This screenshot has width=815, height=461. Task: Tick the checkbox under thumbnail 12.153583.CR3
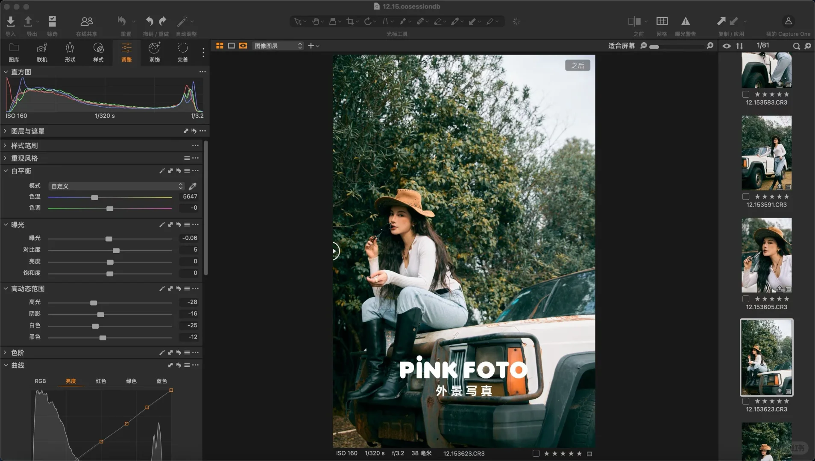[x=746, y=94]
